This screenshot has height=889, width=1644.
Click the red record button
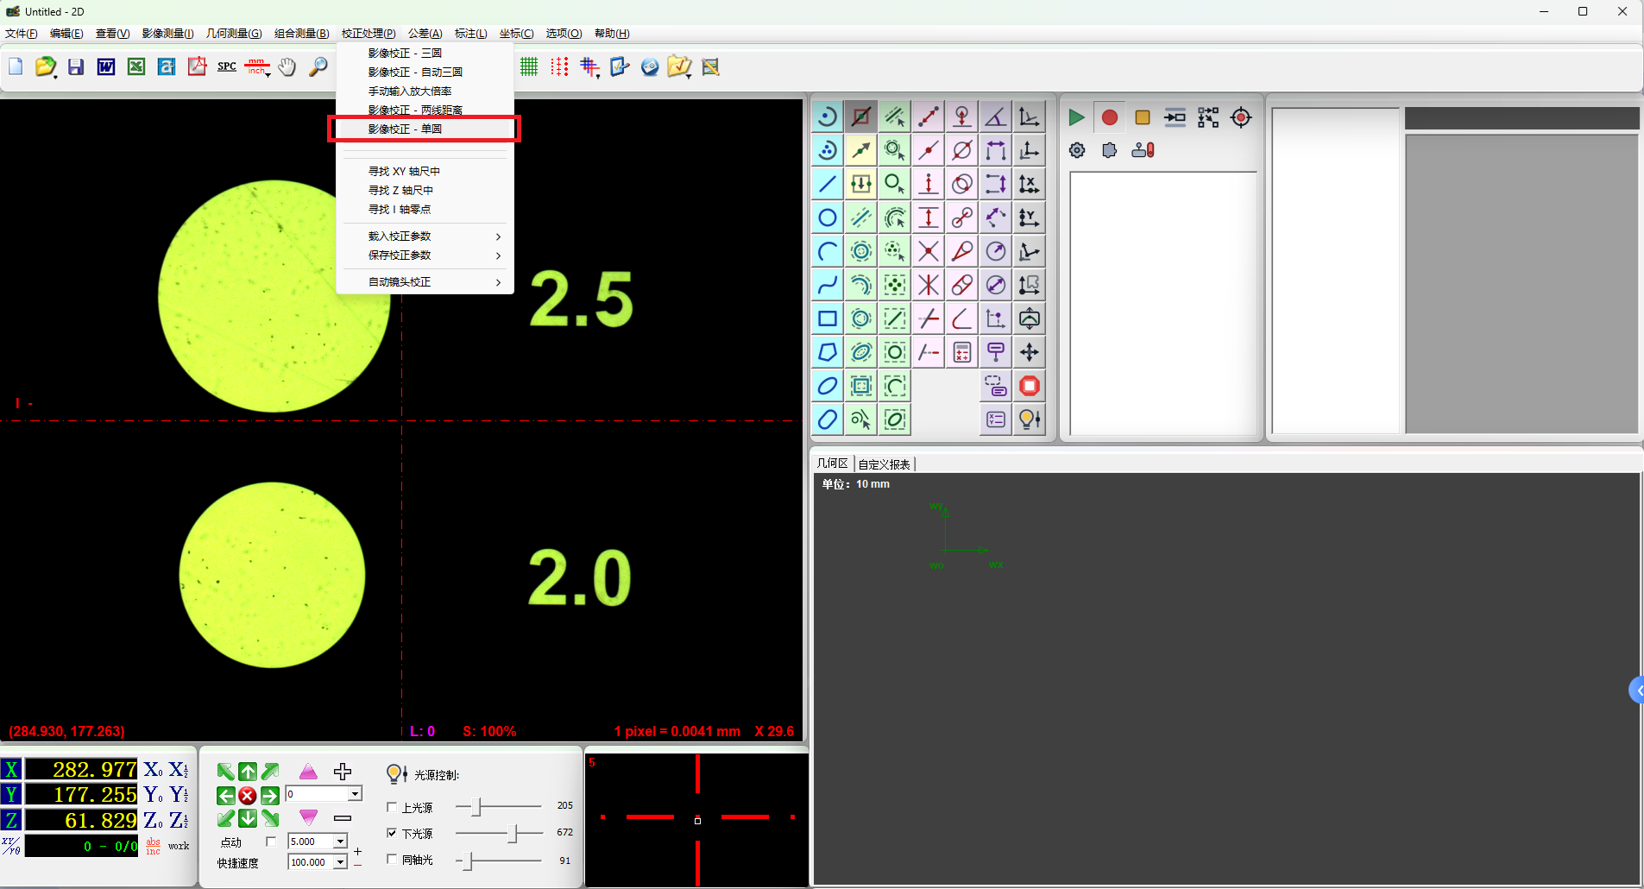point(1110,117)
